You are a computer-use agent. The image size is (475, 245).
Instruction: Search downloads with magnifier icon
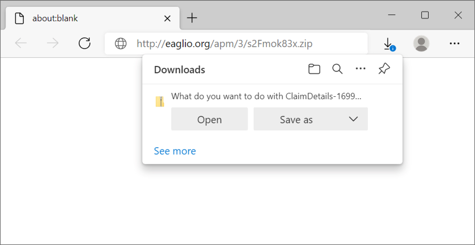click(337, 70)
